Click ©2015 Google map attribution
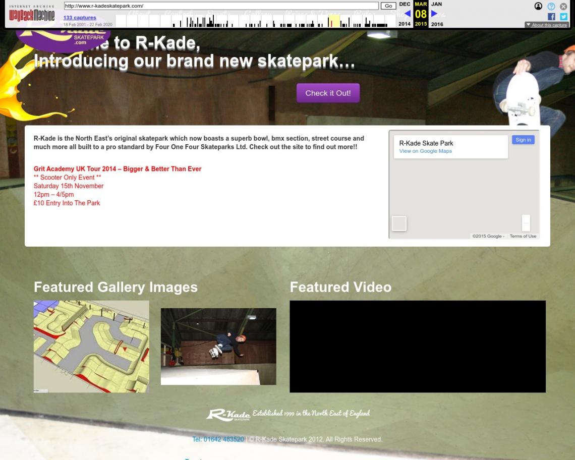Viewport: 575px width, 460px height. (488, 236)
